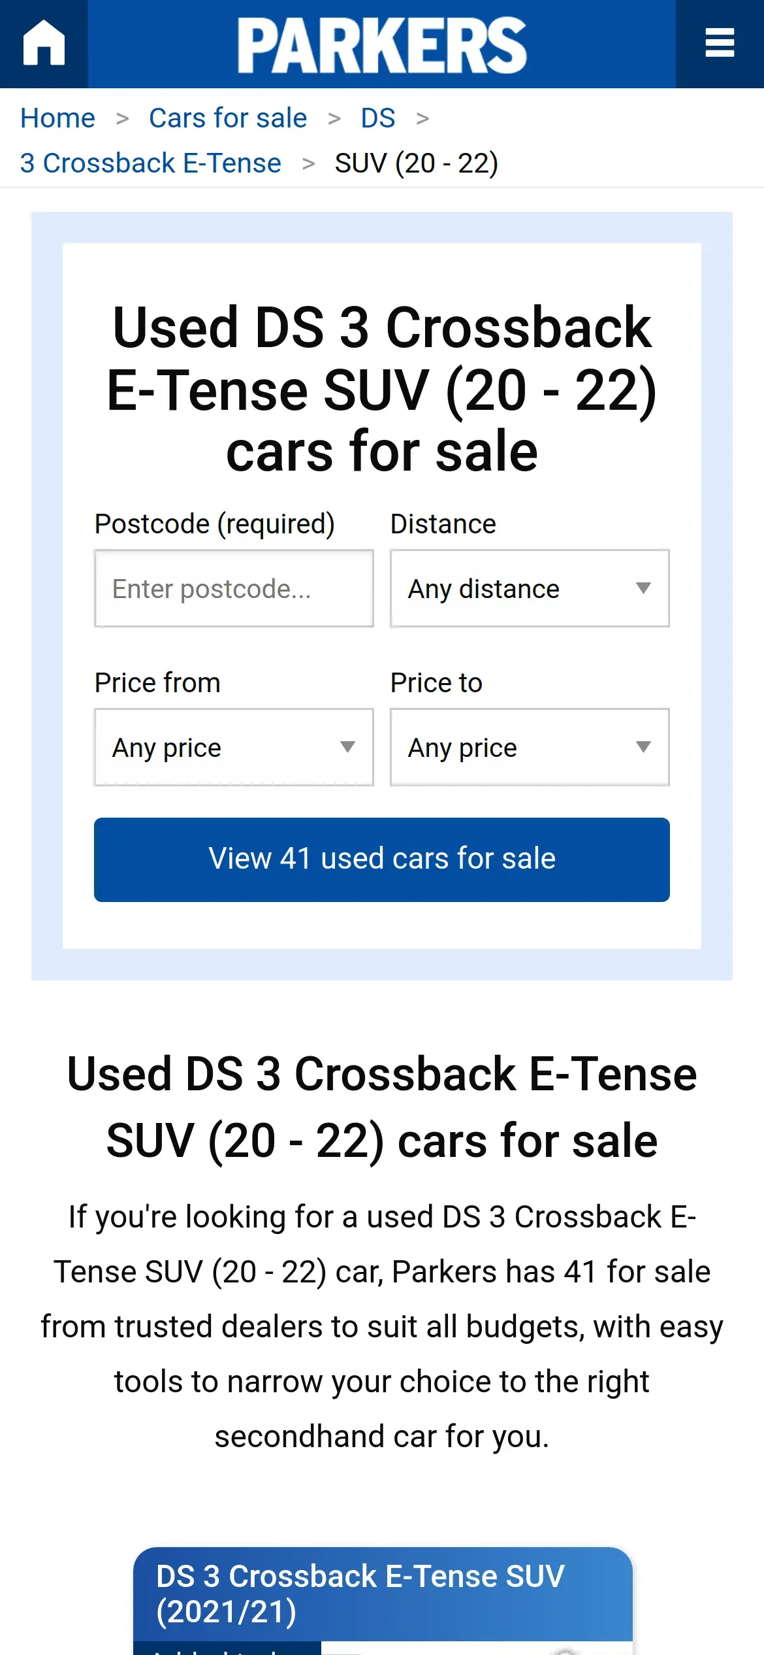
Task: Go to Home breadcrumb link
Action: tap(57, 118)
